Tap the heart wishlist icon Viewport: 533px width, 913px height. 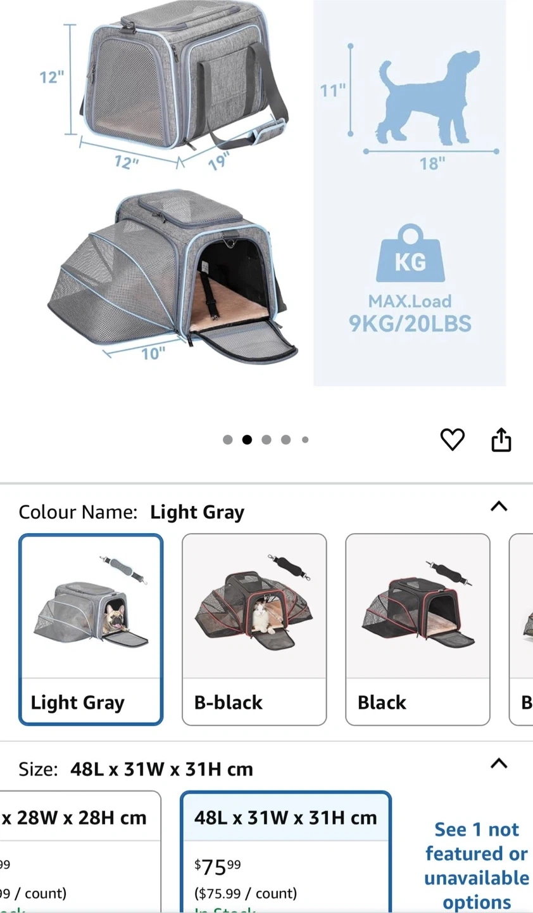[452, 439]
